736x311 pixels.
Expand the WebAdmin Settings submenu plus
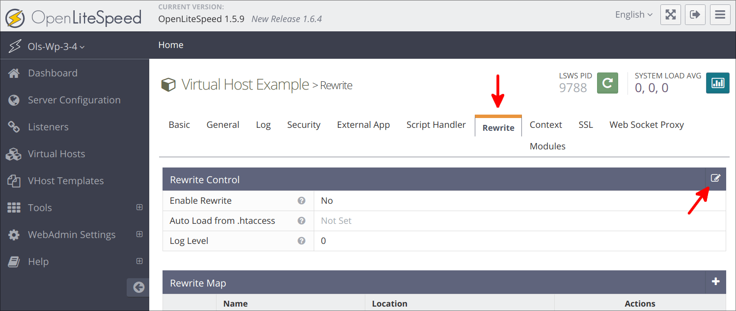139,234
